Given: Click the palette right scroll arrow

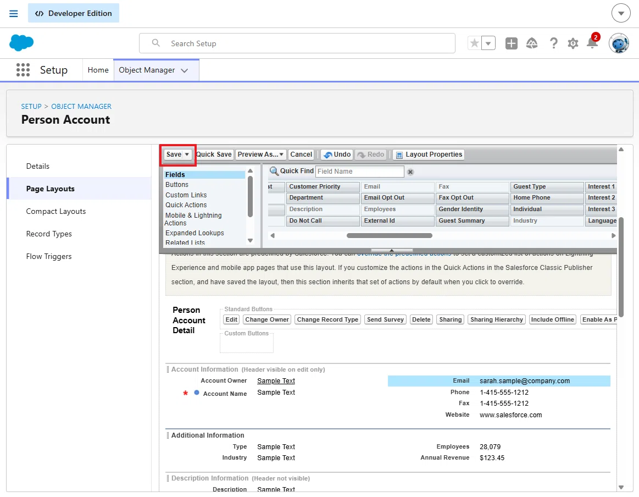Looking at the screenshot, I should pyautogui.click(x=613, y=236).
